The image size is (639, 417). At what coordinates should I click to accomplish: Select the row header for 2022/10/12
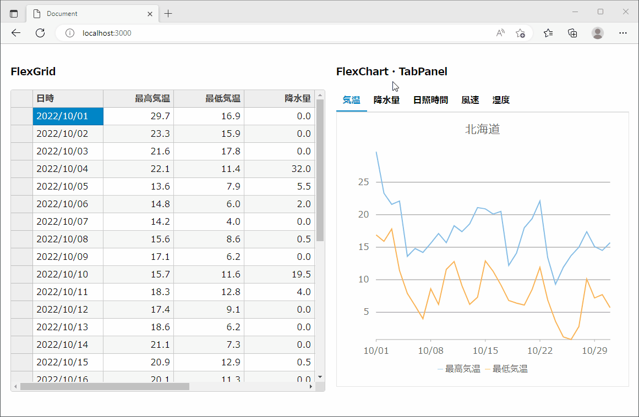click(22, 310)
